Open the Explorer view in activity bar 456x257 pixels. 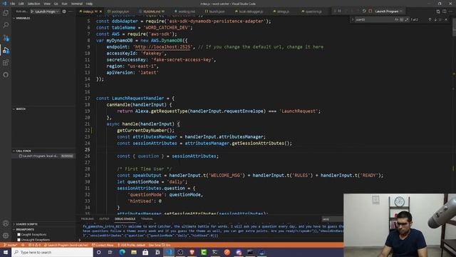pos(6,13)
